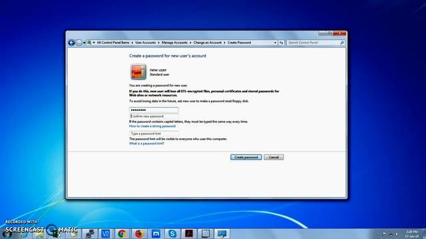This screenshot has width=426, height=239.
Task: Click the User Accounts icon in address bar
Action: [x=89, y=42]
